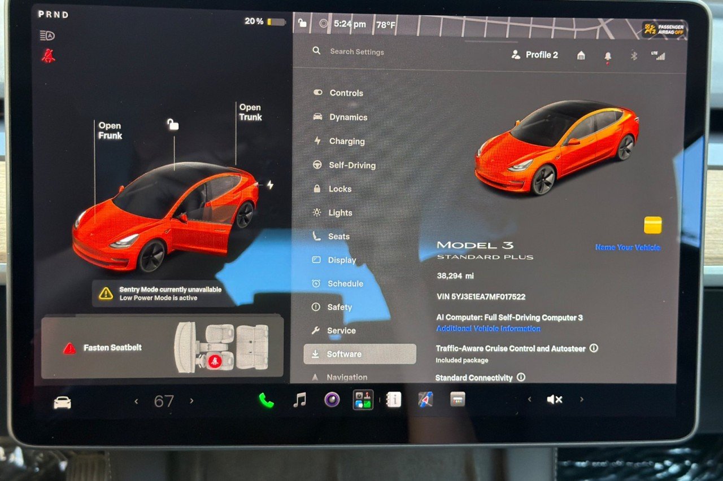Image resolution: width=723 pixels, height=481 pixels.
Task: Tap the battery percentage indicator
Action: 265,21
